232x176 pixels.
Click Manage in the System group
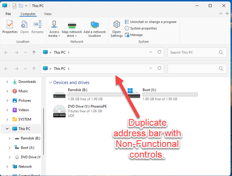(x=134, y=35)
